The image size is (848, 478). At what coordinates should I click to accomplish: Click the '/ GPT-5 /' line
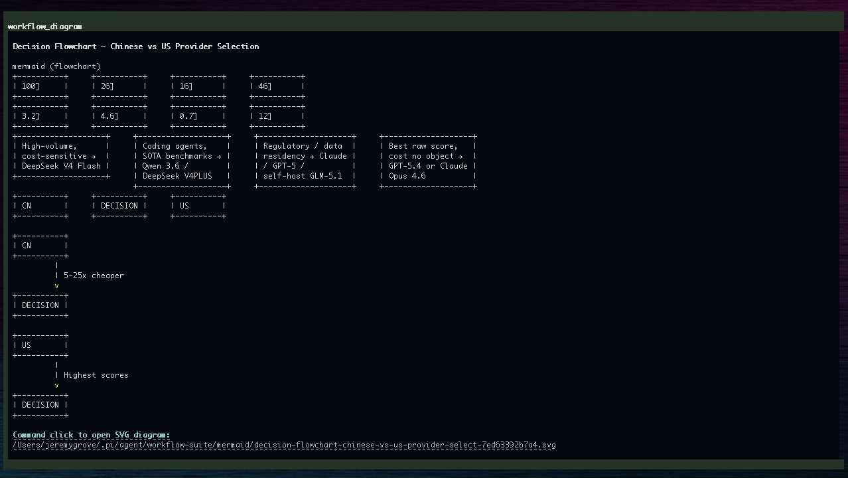(285, 166)
